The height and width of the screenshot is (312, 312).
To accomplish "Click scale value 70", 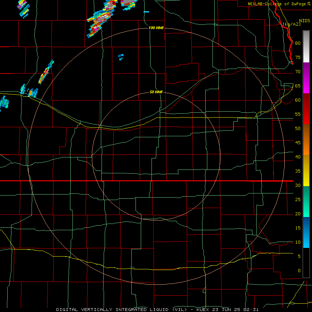I will tap(298, 72).
